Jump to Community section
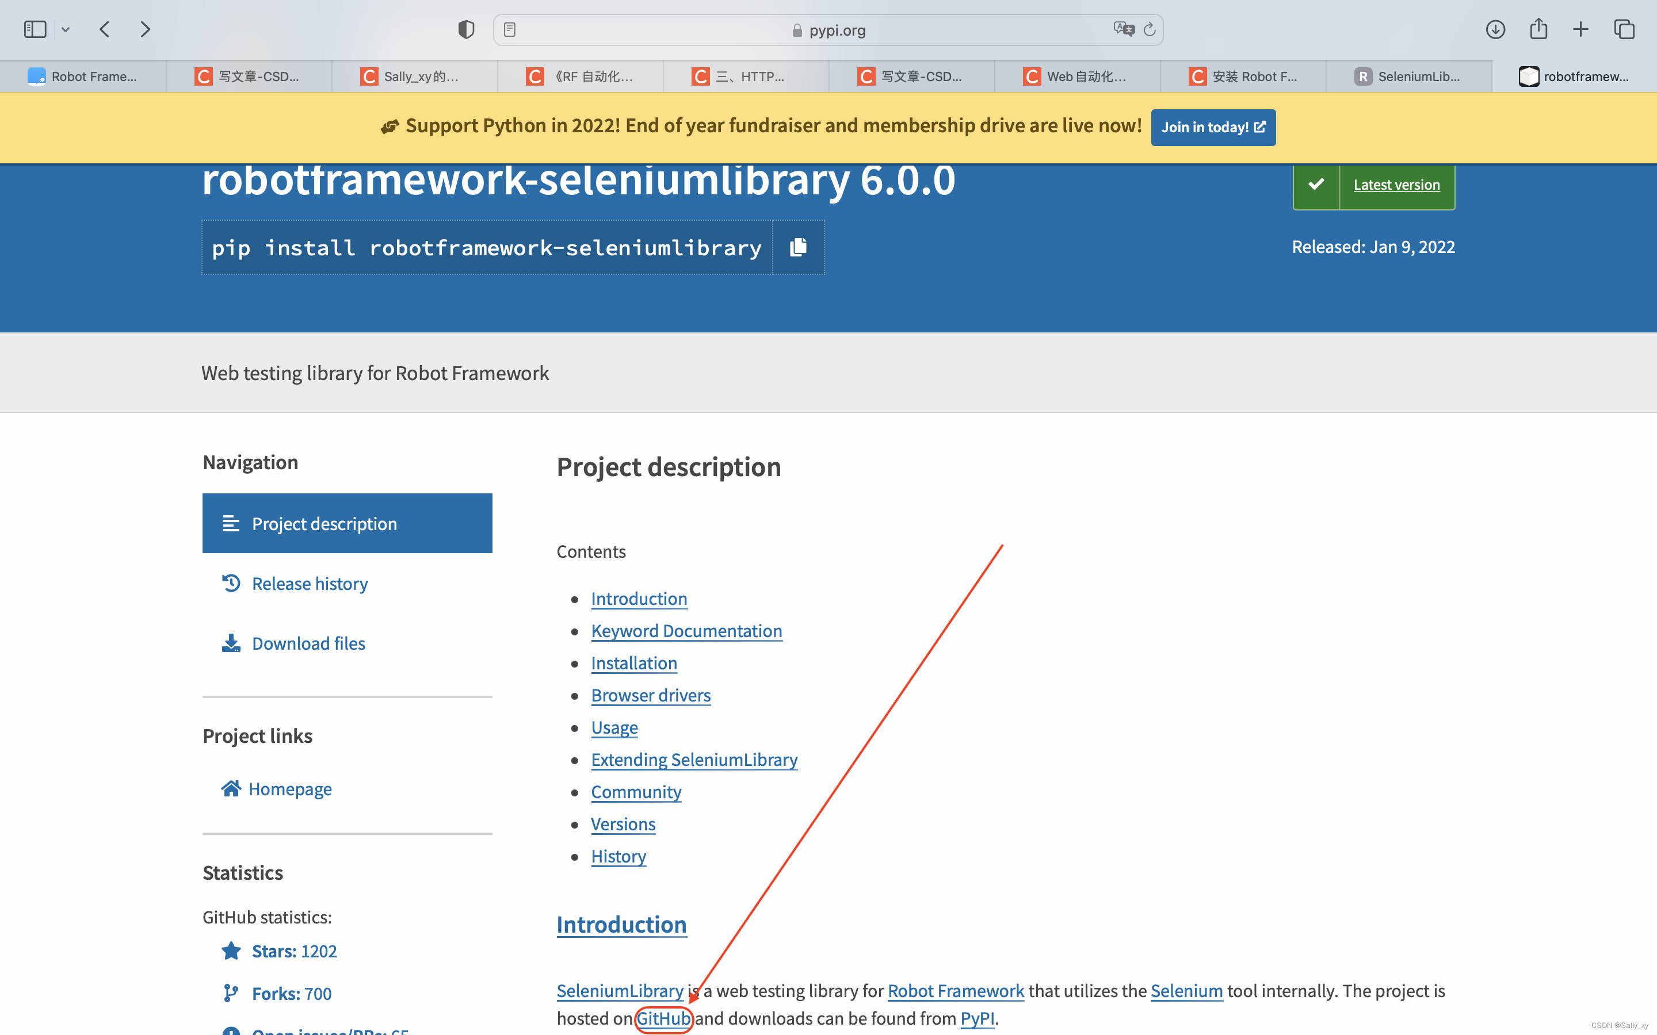 coord(636,792)
